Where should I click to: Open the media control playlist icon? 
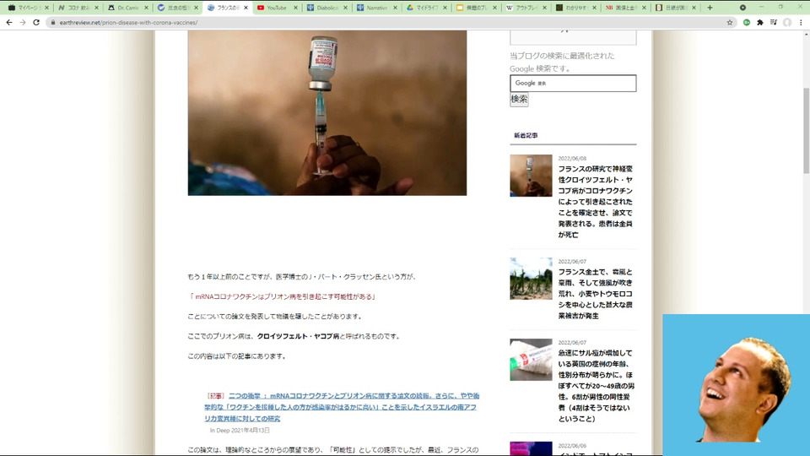coord(774,22)
